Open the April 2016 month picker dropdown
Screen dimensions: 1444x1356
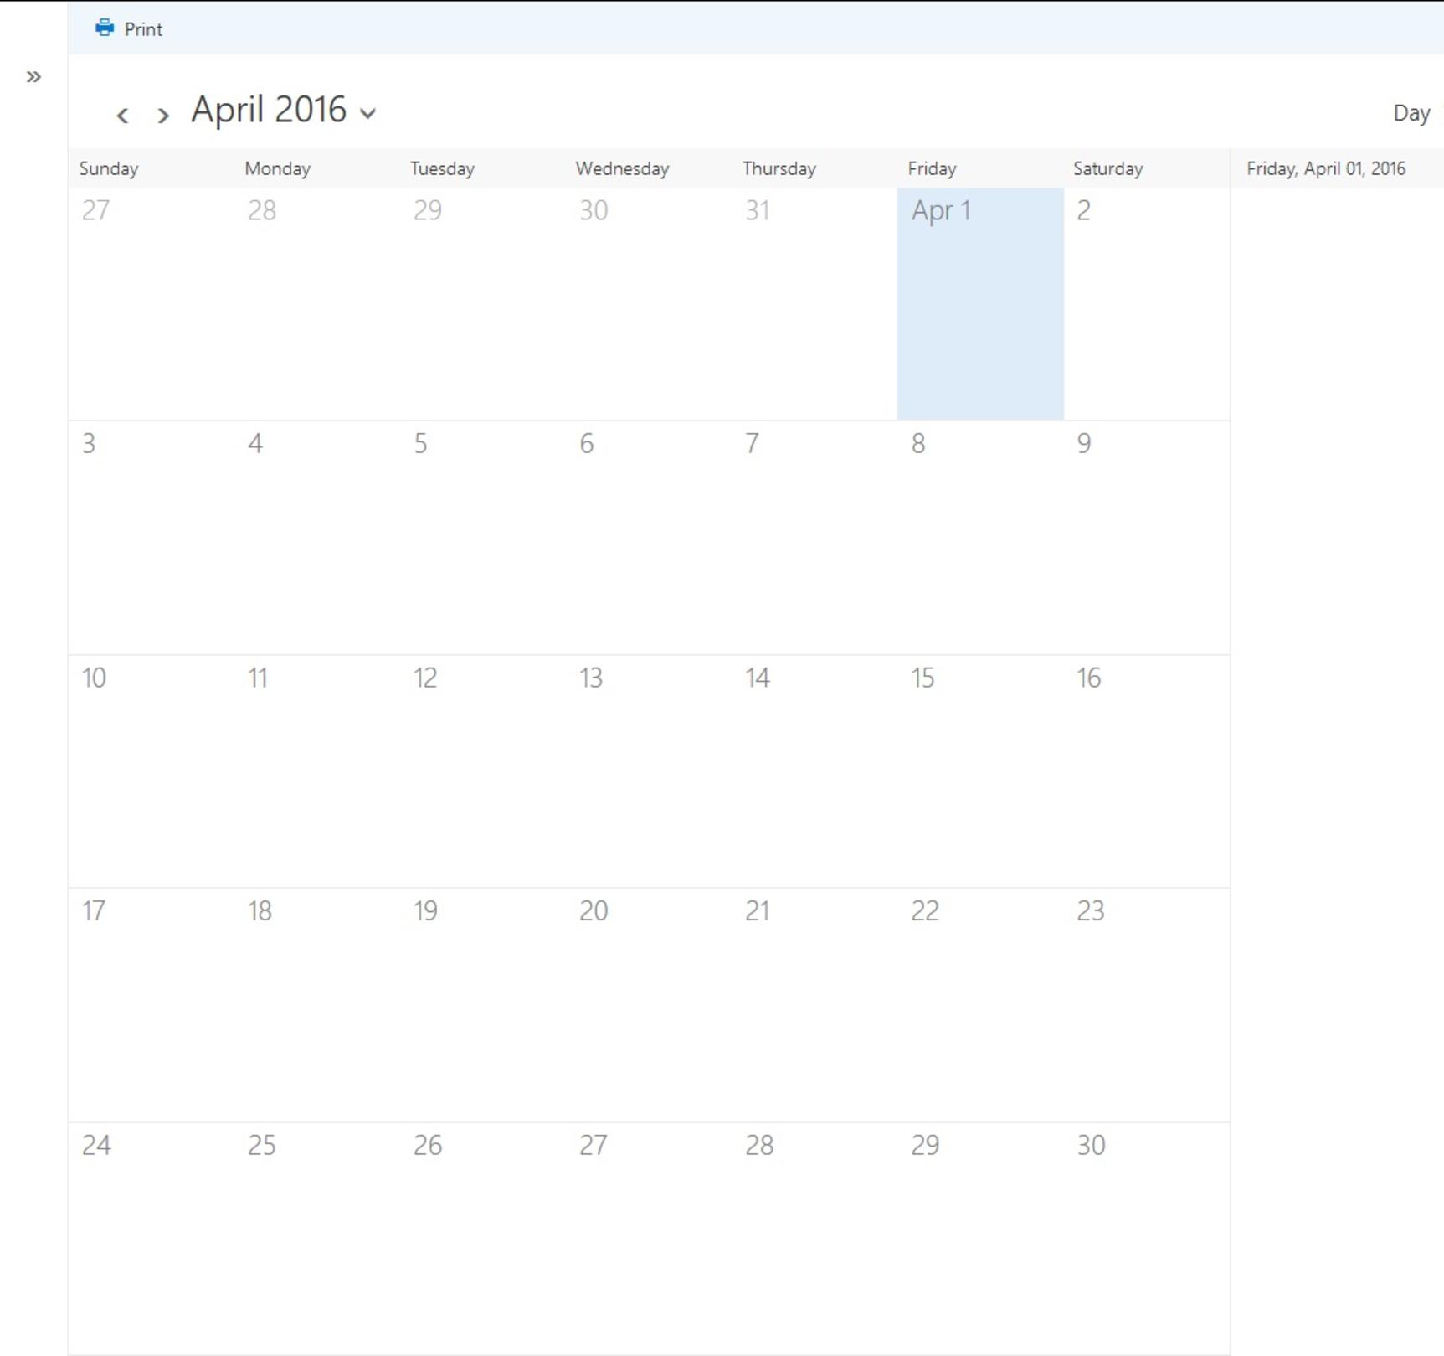pos(367,112)
